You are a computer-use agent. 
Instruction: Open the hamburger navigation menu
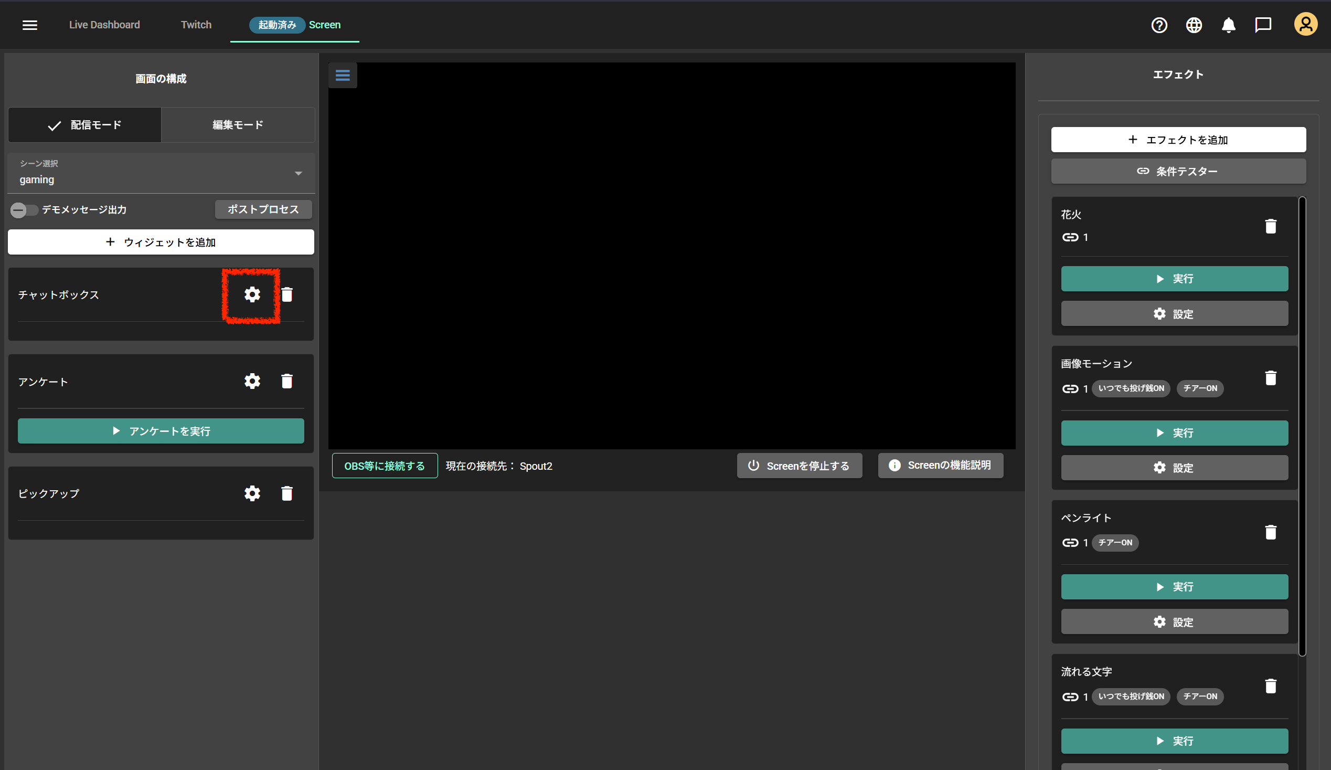[30, 25]
